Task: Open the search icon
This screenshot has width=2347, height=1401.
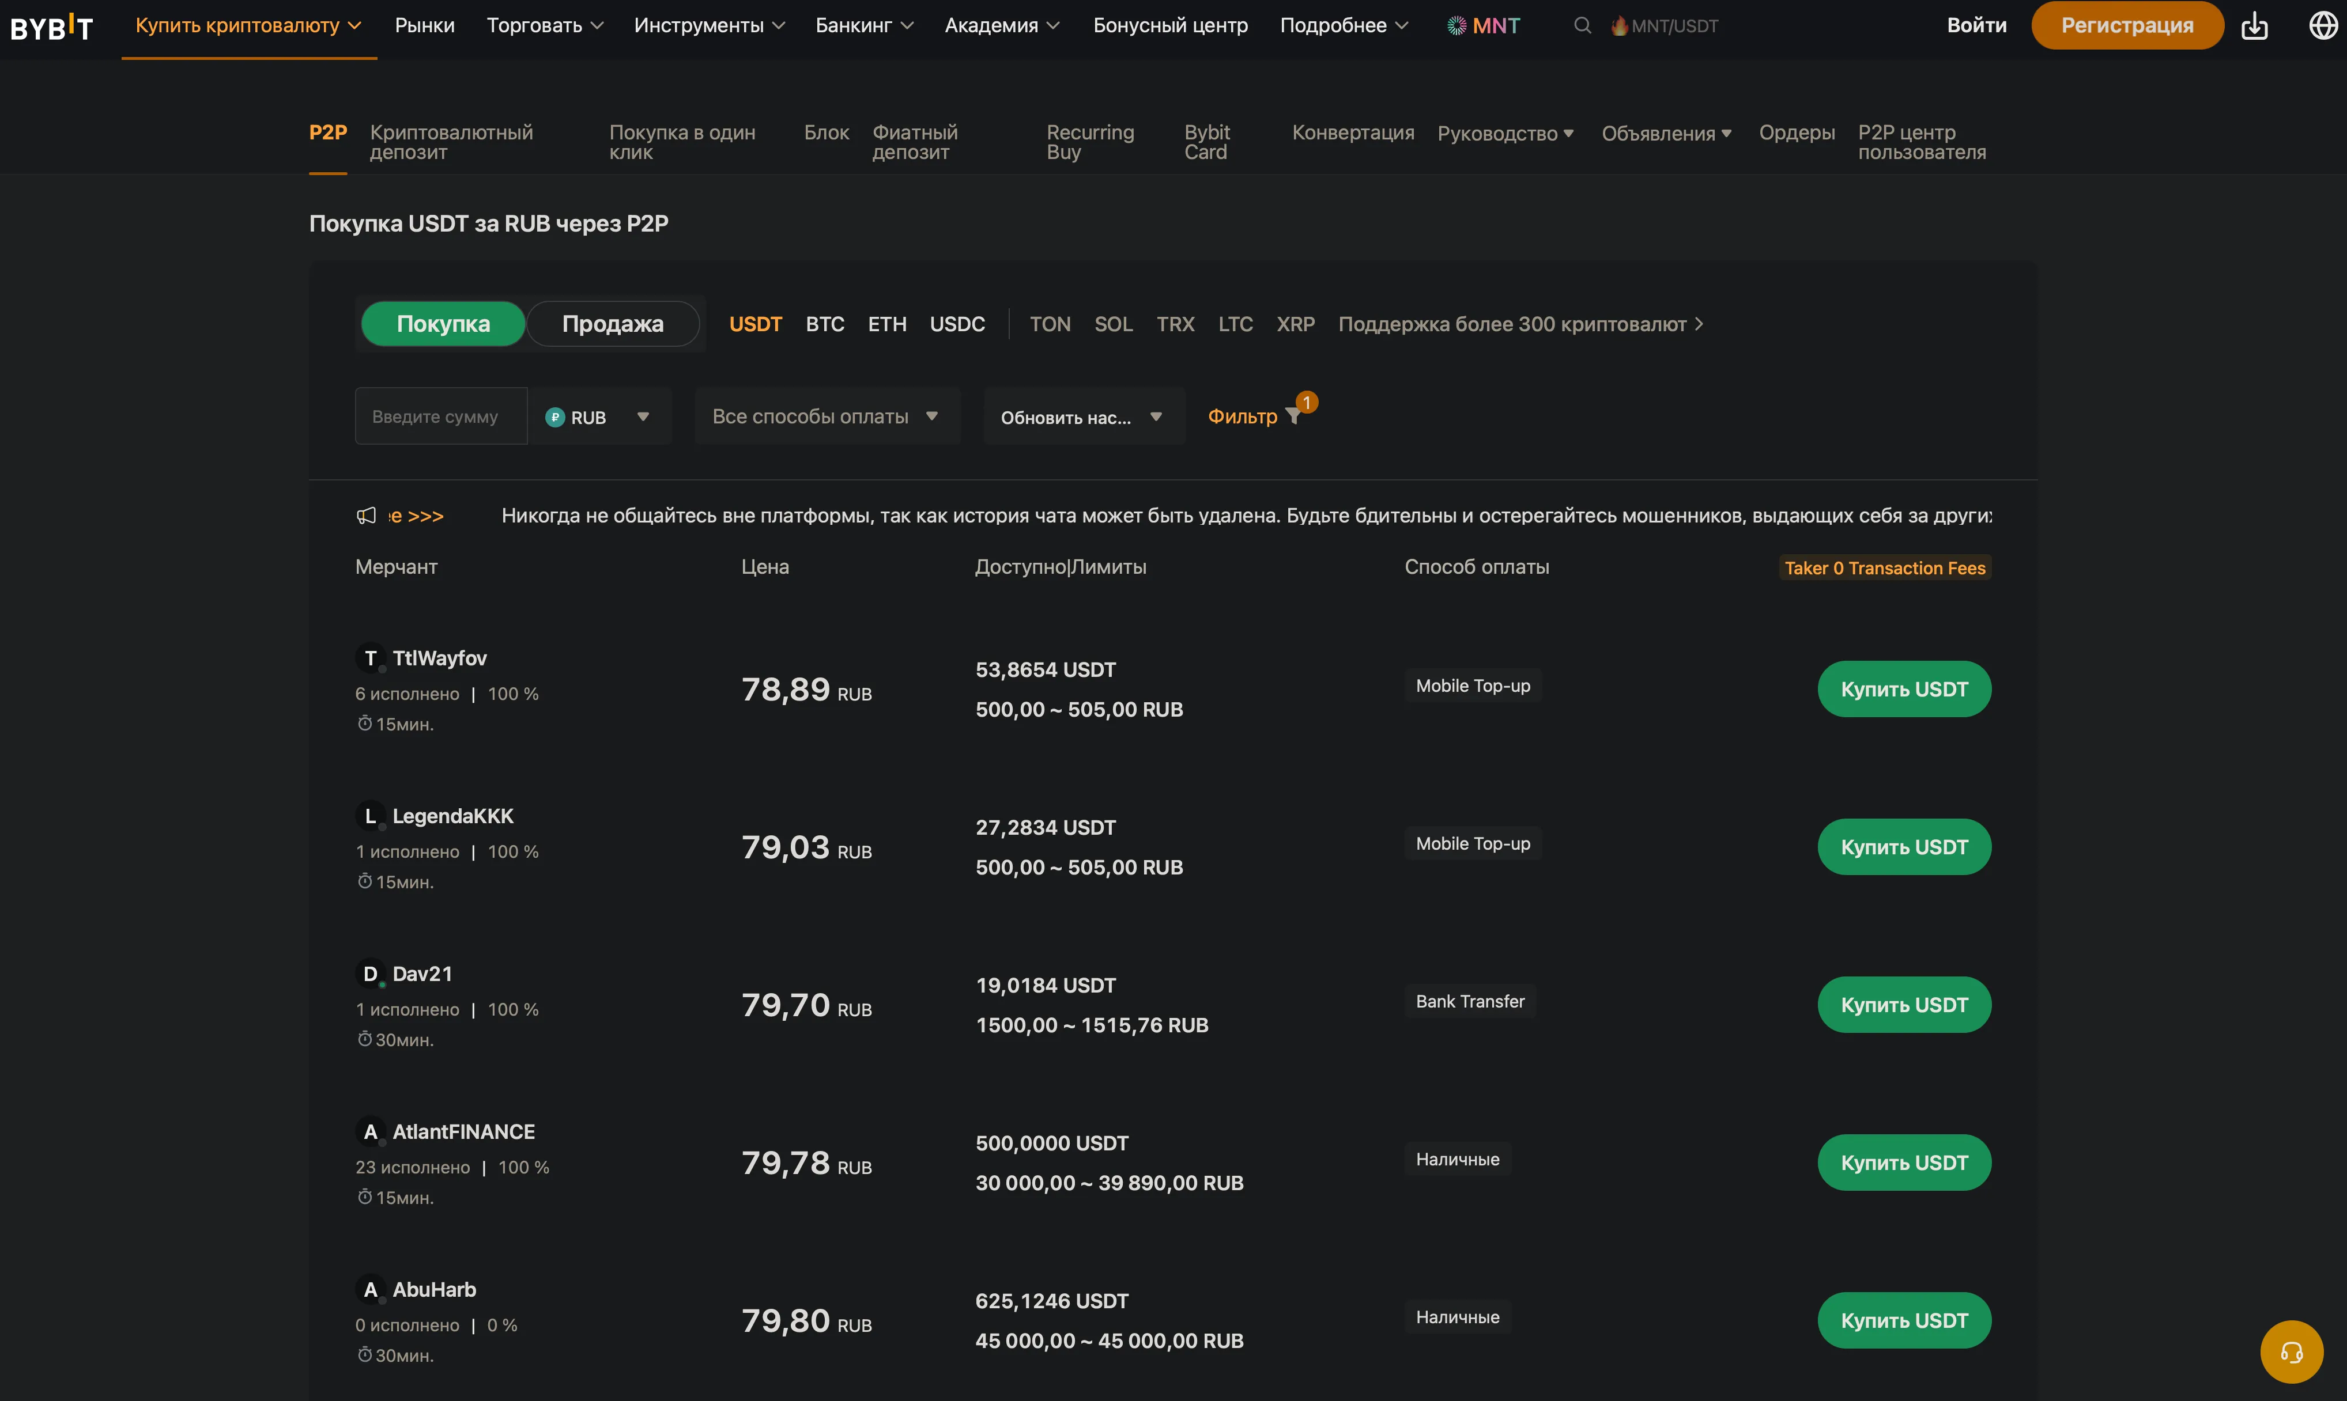Action: pos(1582,25)
